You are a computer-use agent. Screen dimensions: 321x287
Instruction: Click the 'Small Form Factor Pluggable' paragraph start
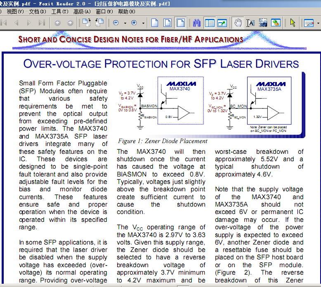(63, 83)
